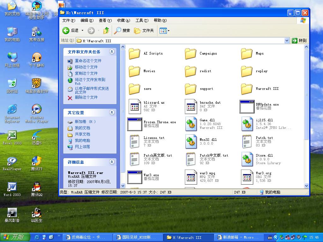This screenshot has height=242, width=323.
Task: Select the Movies folder icon
Action: (x=134, y=71)
